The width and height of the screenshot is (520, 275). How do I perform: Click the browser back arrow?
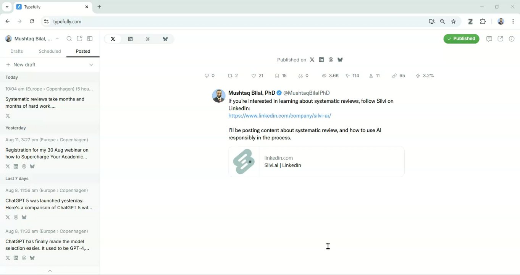tap(7, 21)
